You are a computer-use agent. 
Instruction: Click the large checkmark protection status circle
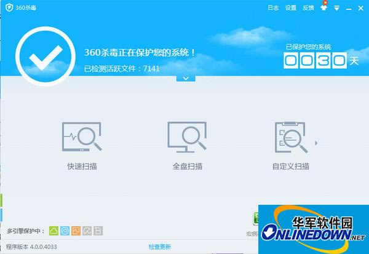point(46,56)
